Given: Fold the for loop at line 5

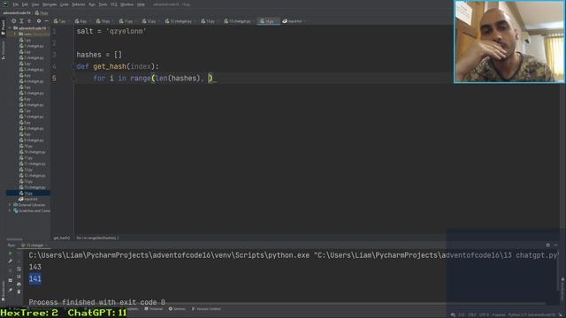Looking at the screenshot, I should tap(74, 79).
